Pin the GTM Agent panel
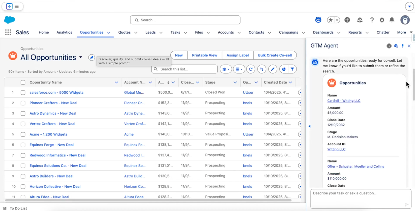 [403, 46]
